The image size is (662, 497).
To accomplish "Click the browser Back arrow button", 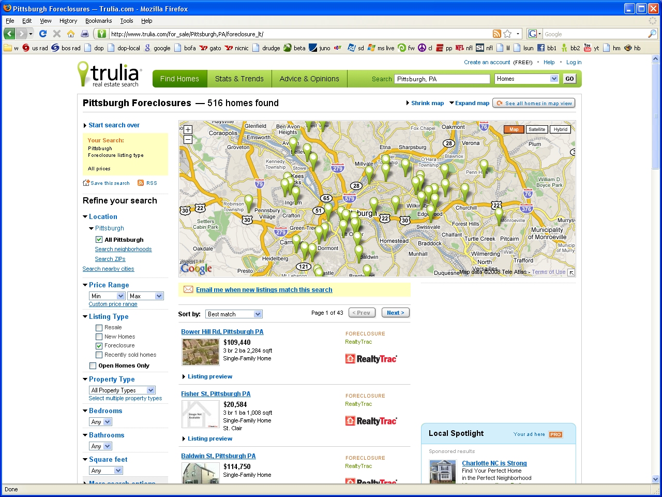I will [x=9, y=34].
